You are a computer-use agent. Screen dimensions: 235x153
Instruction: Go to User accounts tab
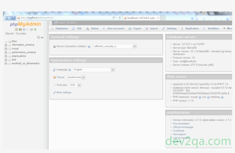(x=113, y=28)
